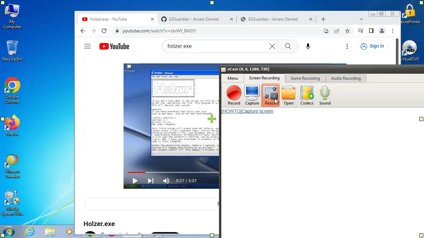The height and width of the screenshot is (238, 424).
Task: Switch to the Game Recording tab
Action: click(x=305, y=78)
